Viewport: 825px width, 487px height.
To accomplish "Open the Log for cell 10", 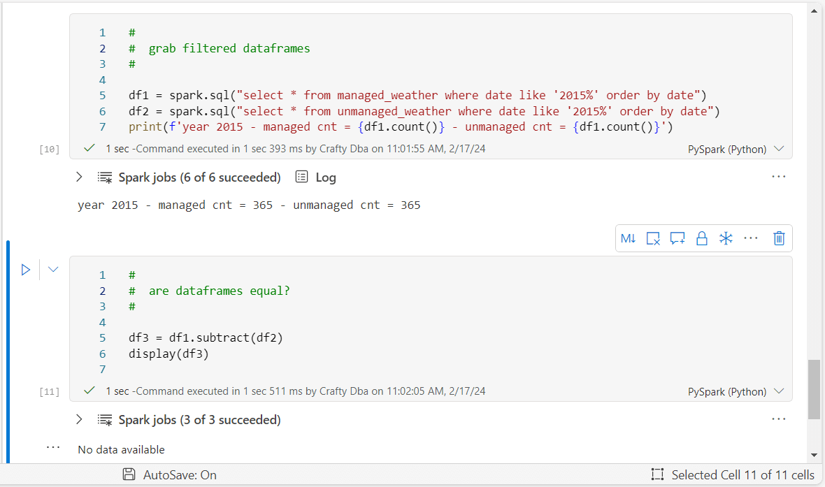I will 315,177.
